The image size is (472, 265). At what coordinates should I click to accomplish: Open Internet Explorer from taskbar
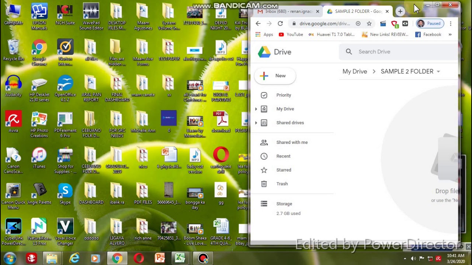[74, 259]
